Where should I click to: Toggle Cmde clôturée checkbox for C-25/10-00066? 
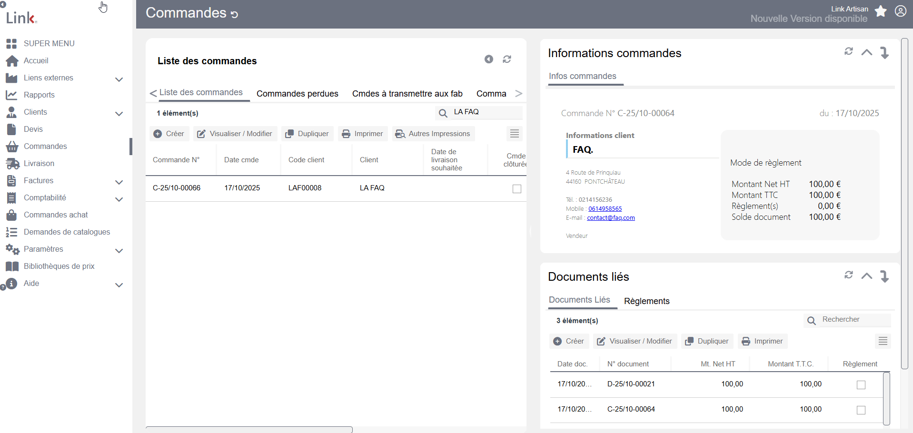(517, 189)
